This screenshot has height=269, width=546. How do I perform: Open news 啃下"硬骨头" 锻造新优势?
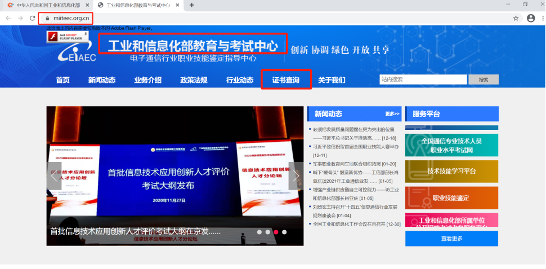tap(356, 177)
